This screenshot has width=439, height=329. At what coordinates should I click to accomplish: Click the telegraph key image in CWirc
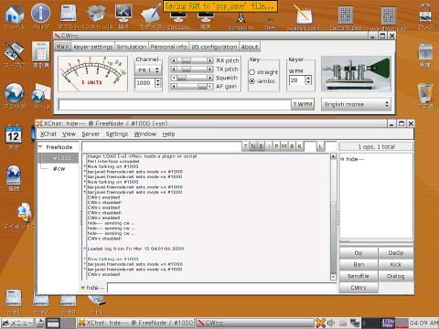point(356,74)
